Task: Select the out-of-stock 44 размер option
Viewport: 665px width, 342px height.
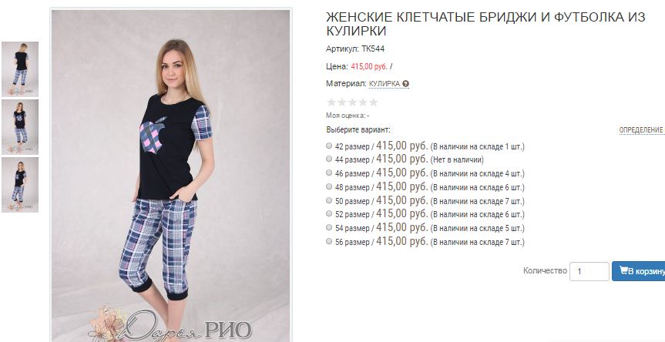Action: (x=329, y=159)
